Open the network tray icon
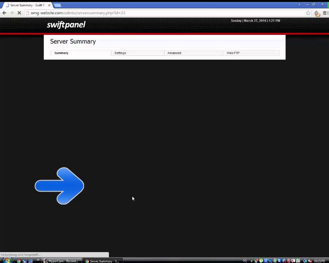This screenshot has width=329, height=263. point(305,261)
